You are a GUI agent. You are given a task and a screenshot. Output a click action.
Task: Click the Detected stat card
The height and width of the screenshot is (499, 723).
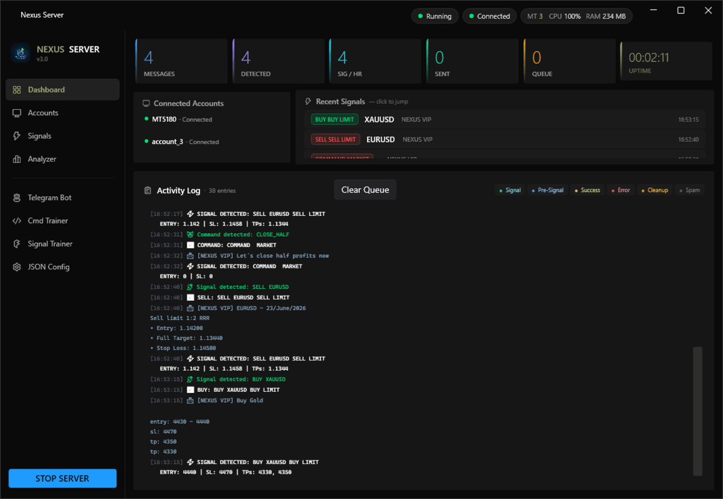pyautogui.click(x=278, y=60)
